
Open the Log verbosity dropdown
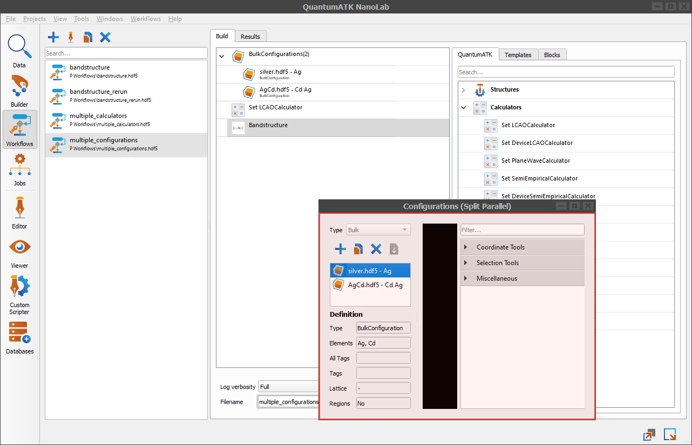288,387
